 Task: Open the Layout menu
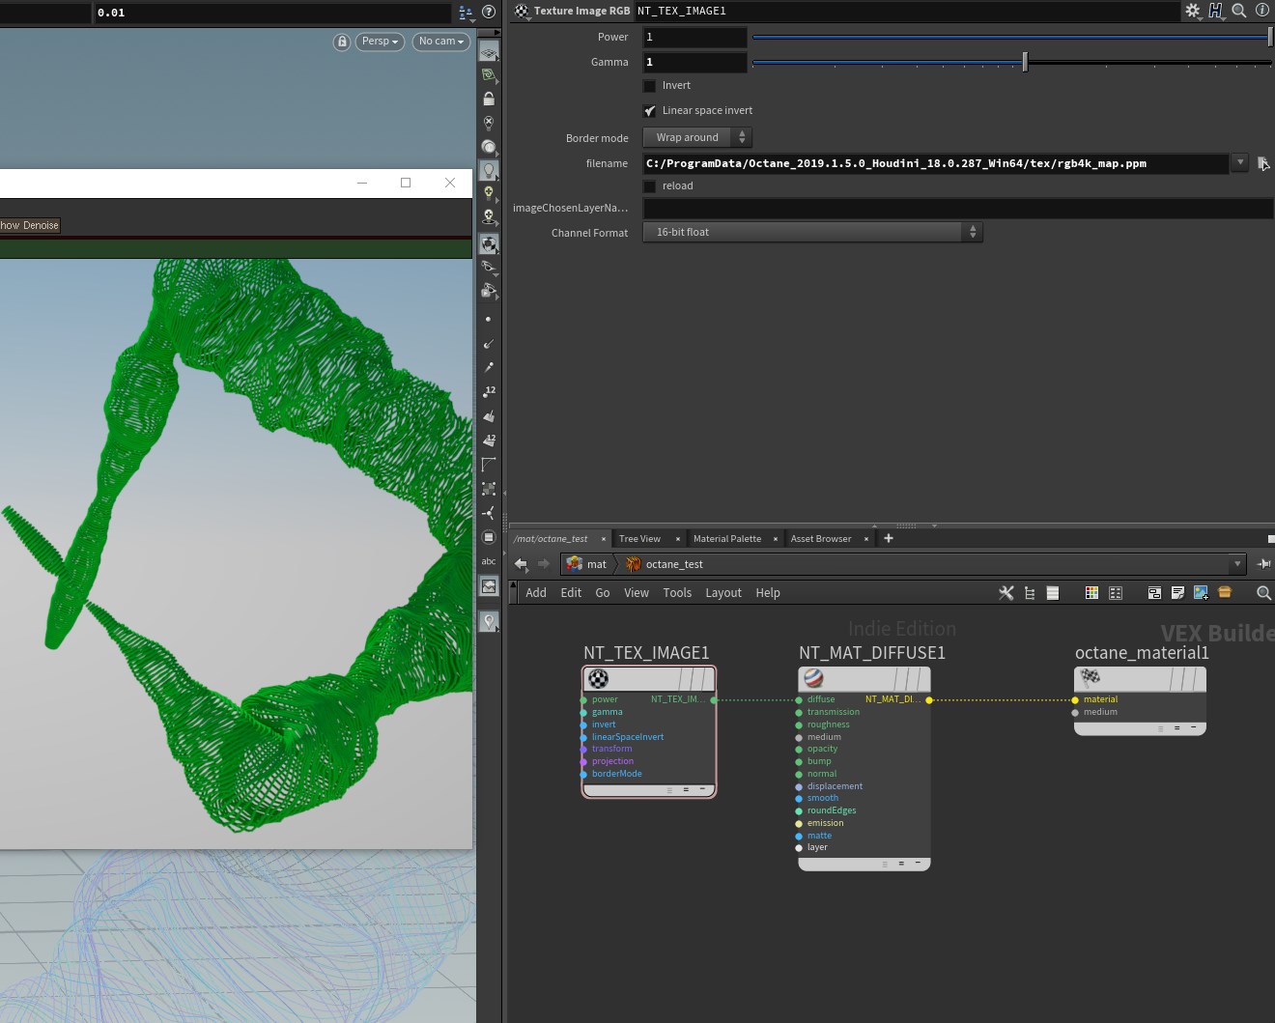[x=722, y=593]
